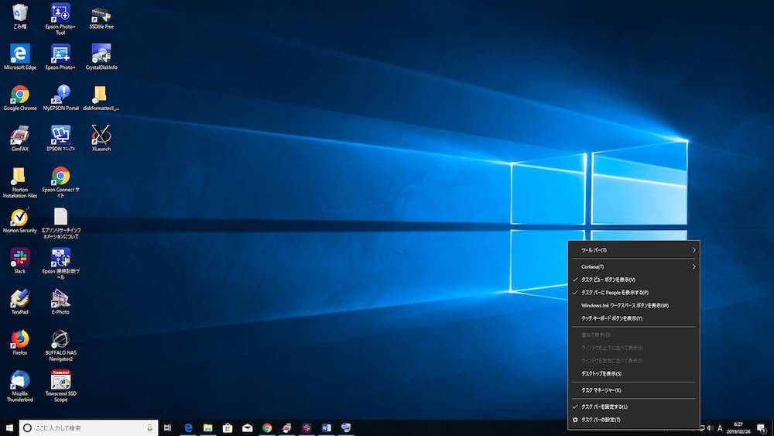Select the Mozilla Thunderbird desktop icon

pyautogui.click(x=20, y=386)
